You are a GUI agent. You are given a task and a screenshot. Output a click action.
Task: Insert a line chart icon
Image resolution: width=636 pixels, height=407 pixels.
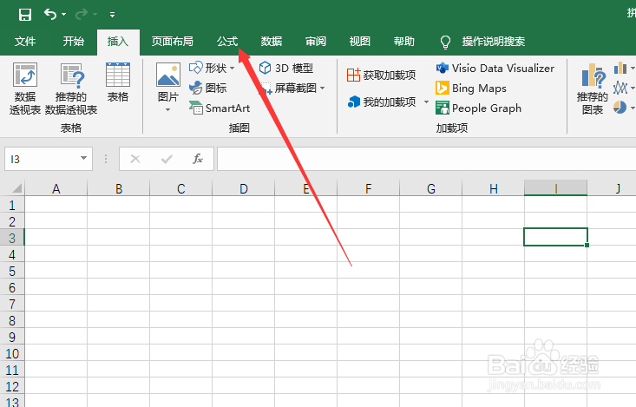click(x=620, y=88)
